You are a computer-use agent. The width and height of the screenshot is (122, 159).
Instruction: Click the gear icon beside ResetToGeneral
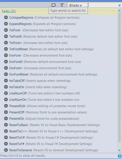[6, 150]
